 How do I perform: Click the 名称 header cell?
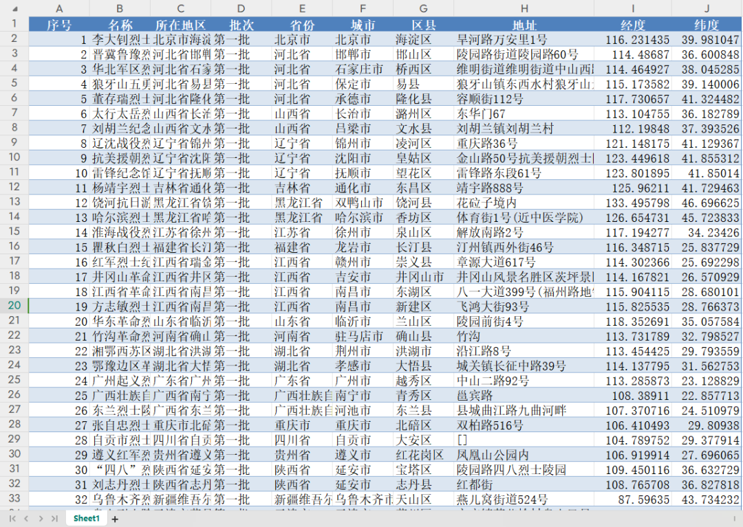pos(120,25)
